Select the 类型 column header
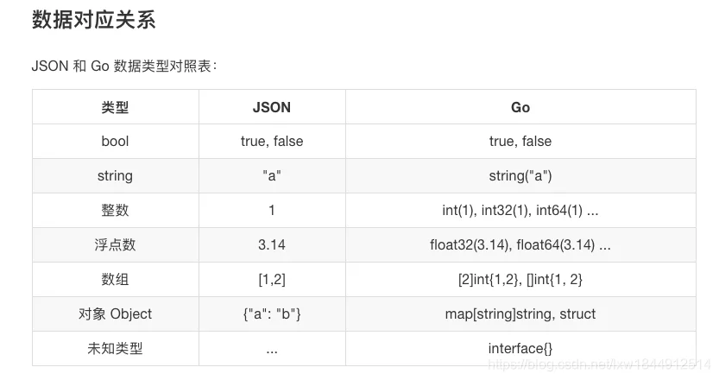The width and height of the screenshot is (719, 380). click(x=115, y=107)
